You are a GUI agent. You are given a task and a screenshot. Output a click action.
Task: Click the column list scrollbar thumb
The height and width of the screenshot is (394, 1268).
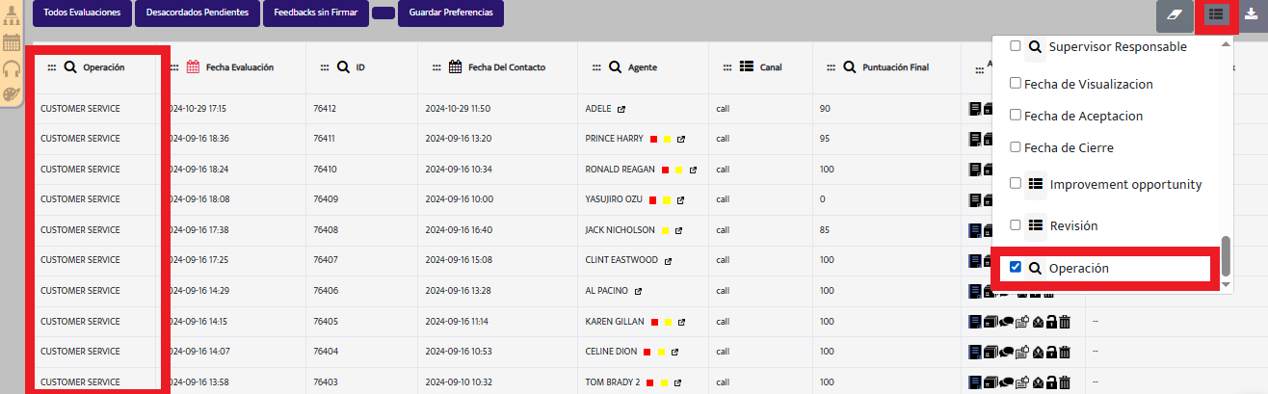coord(1227,256)
